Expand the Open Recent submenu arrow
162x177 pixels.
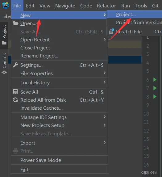(105, 39)
